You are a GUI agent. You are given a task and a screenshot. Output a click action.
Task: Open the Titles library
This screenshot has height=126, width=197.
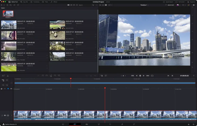click(x=45, y=2)
